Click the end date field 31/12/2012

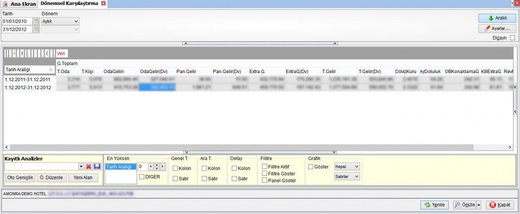pos(17,30)
